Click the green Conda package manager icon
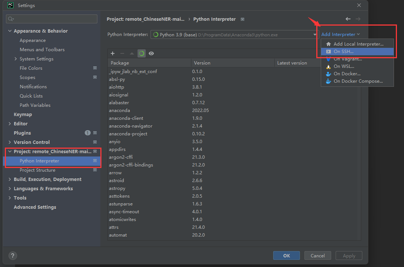The image size is (404, 267). [142, 53]
